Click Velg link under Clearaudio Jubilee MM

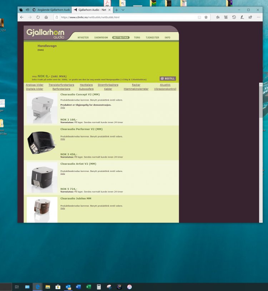point(63,208)
